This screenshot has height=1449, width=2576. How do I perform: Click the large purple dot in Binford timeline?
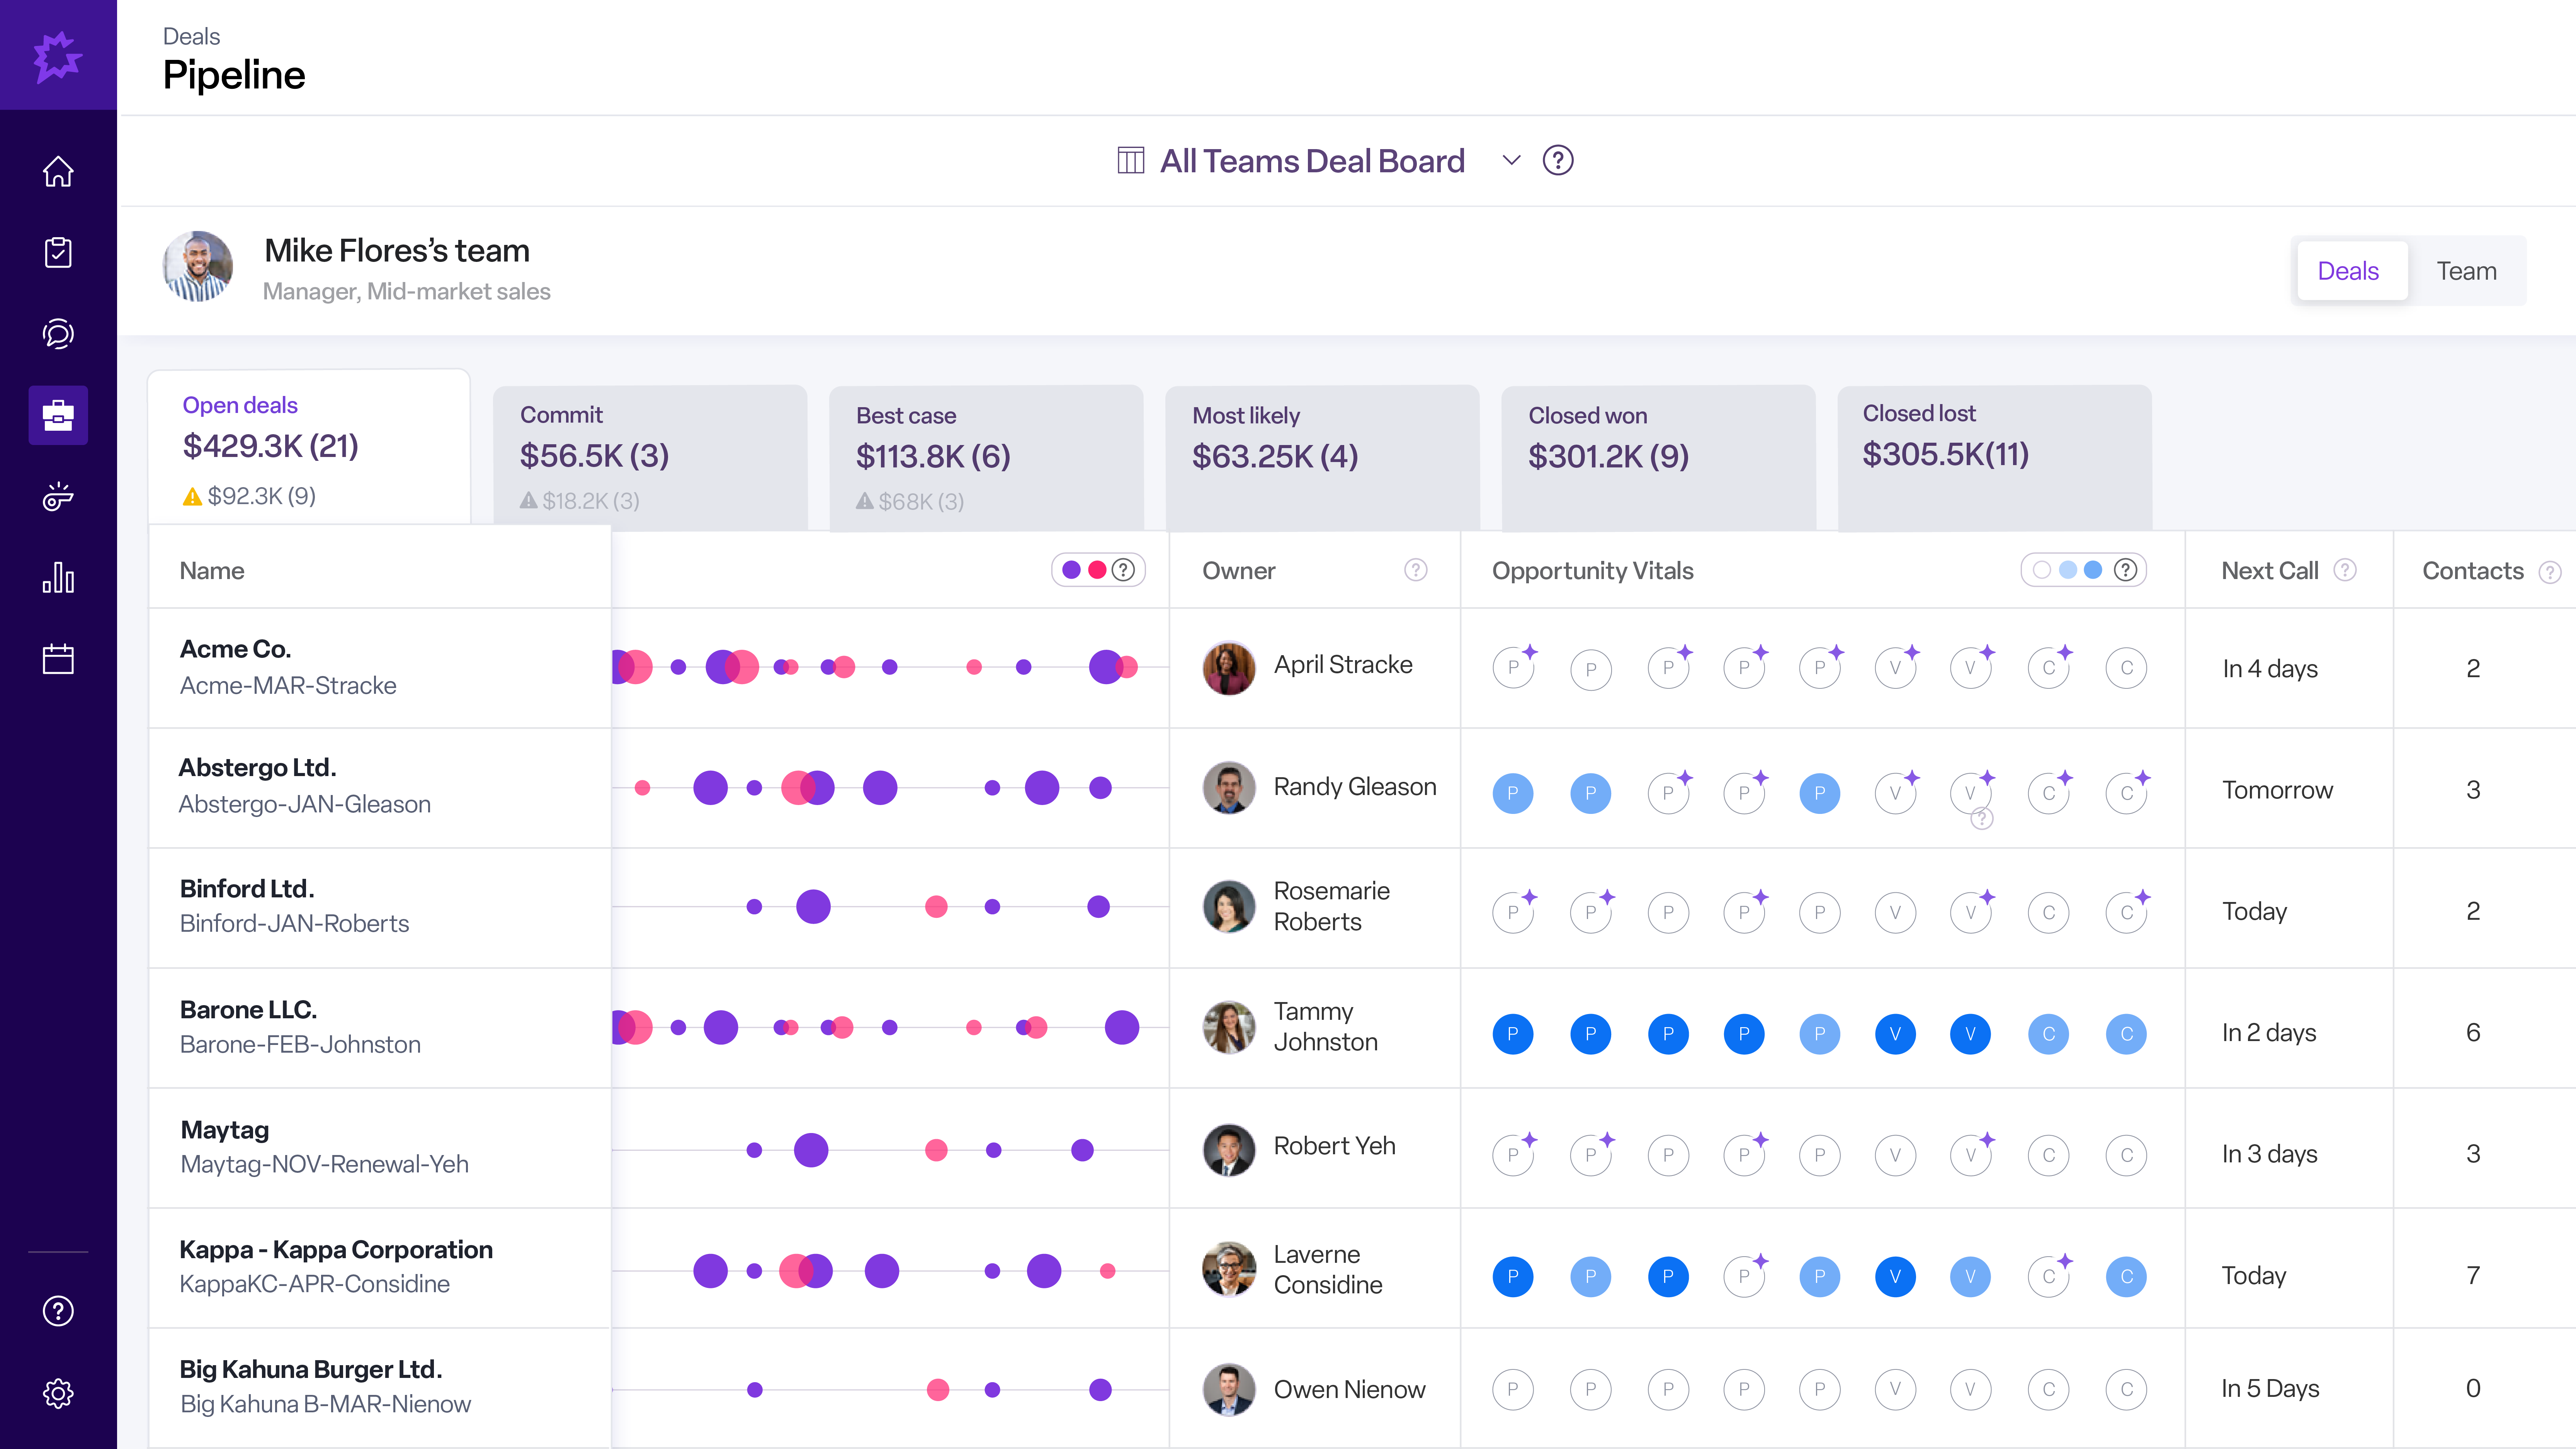click(813, 907)
